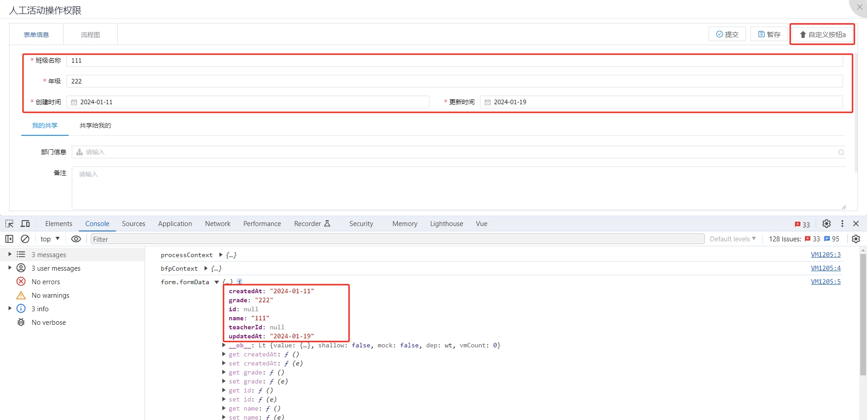Open DevTools three-dot customize menu

coord(842,224)
